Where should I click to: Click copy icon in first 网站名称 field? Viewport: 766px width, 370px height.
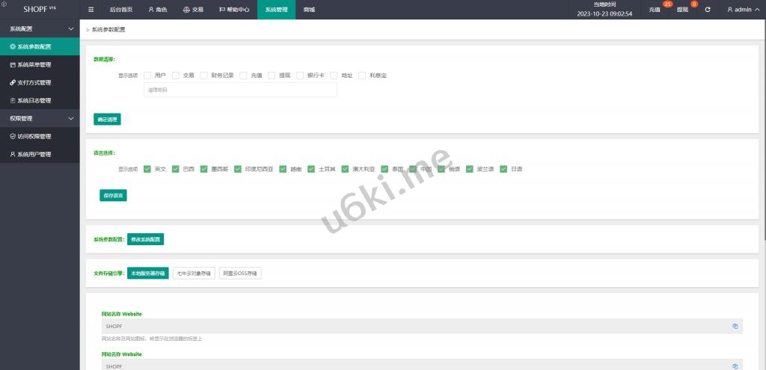[x=735, y=327]
